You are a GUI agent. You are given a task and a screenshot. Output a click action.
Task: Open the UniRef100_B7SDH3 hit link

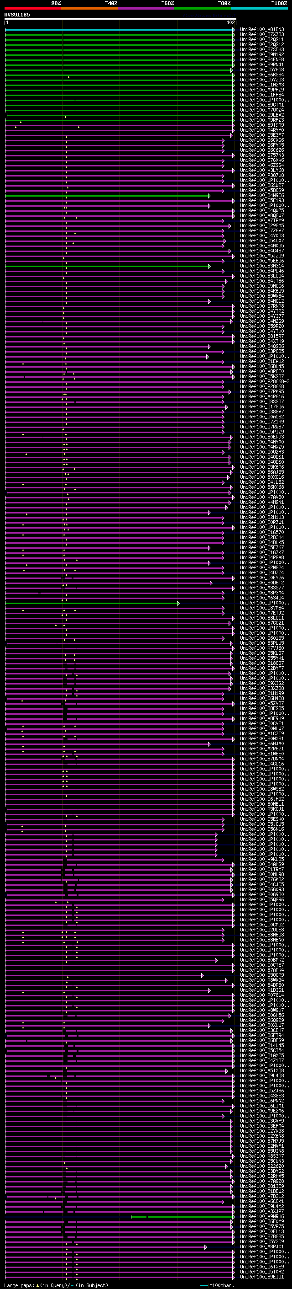pos(262,49)
